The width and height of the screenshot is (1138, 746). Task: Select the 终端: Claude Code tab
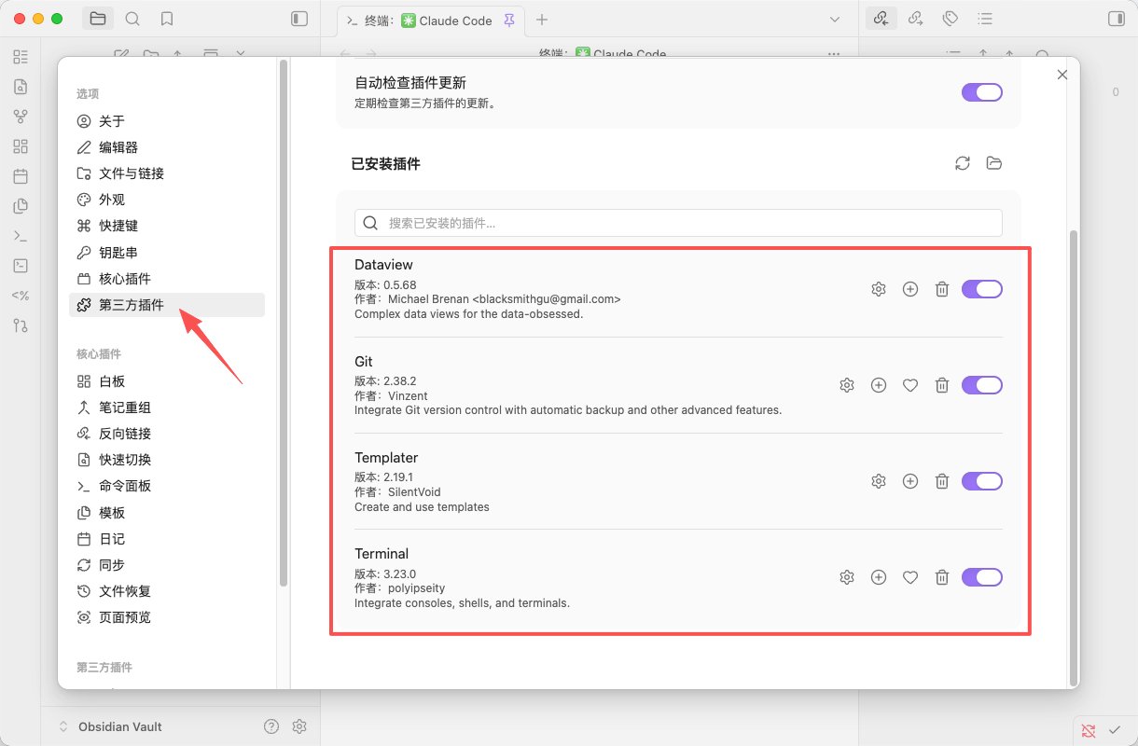(429, 20)
